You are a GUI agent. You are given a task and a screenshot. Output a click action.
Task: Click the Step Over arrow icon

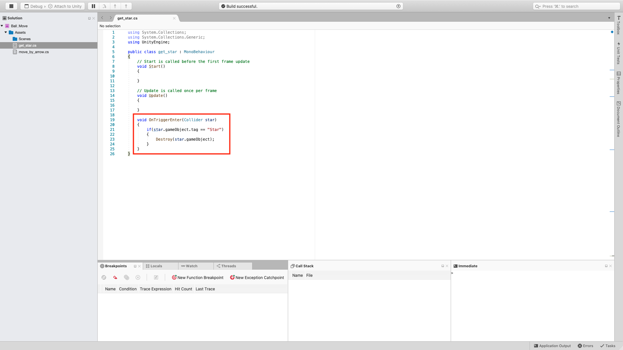[104, 6]
